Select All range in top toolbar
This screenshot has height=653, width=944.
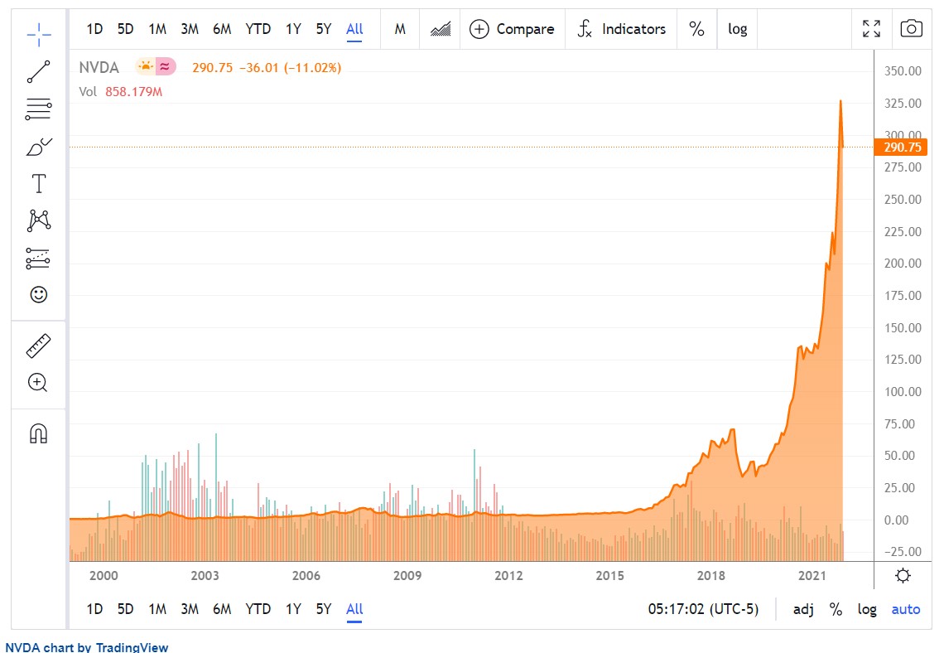(354, 29)
